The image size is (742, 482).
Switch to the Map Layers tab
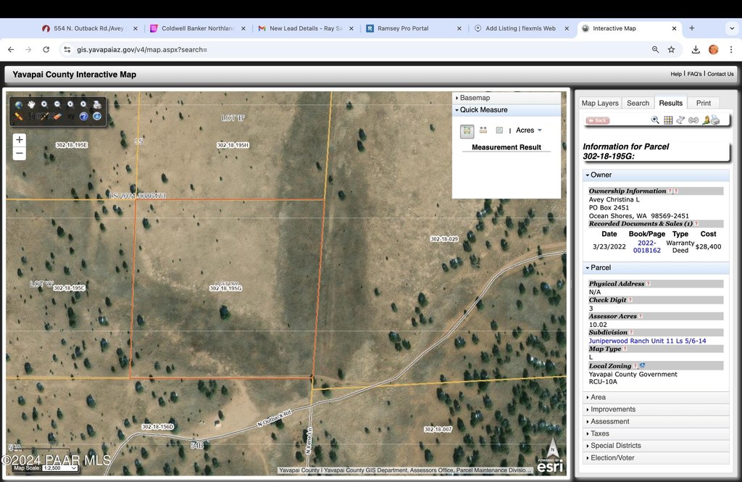(600, 103)
